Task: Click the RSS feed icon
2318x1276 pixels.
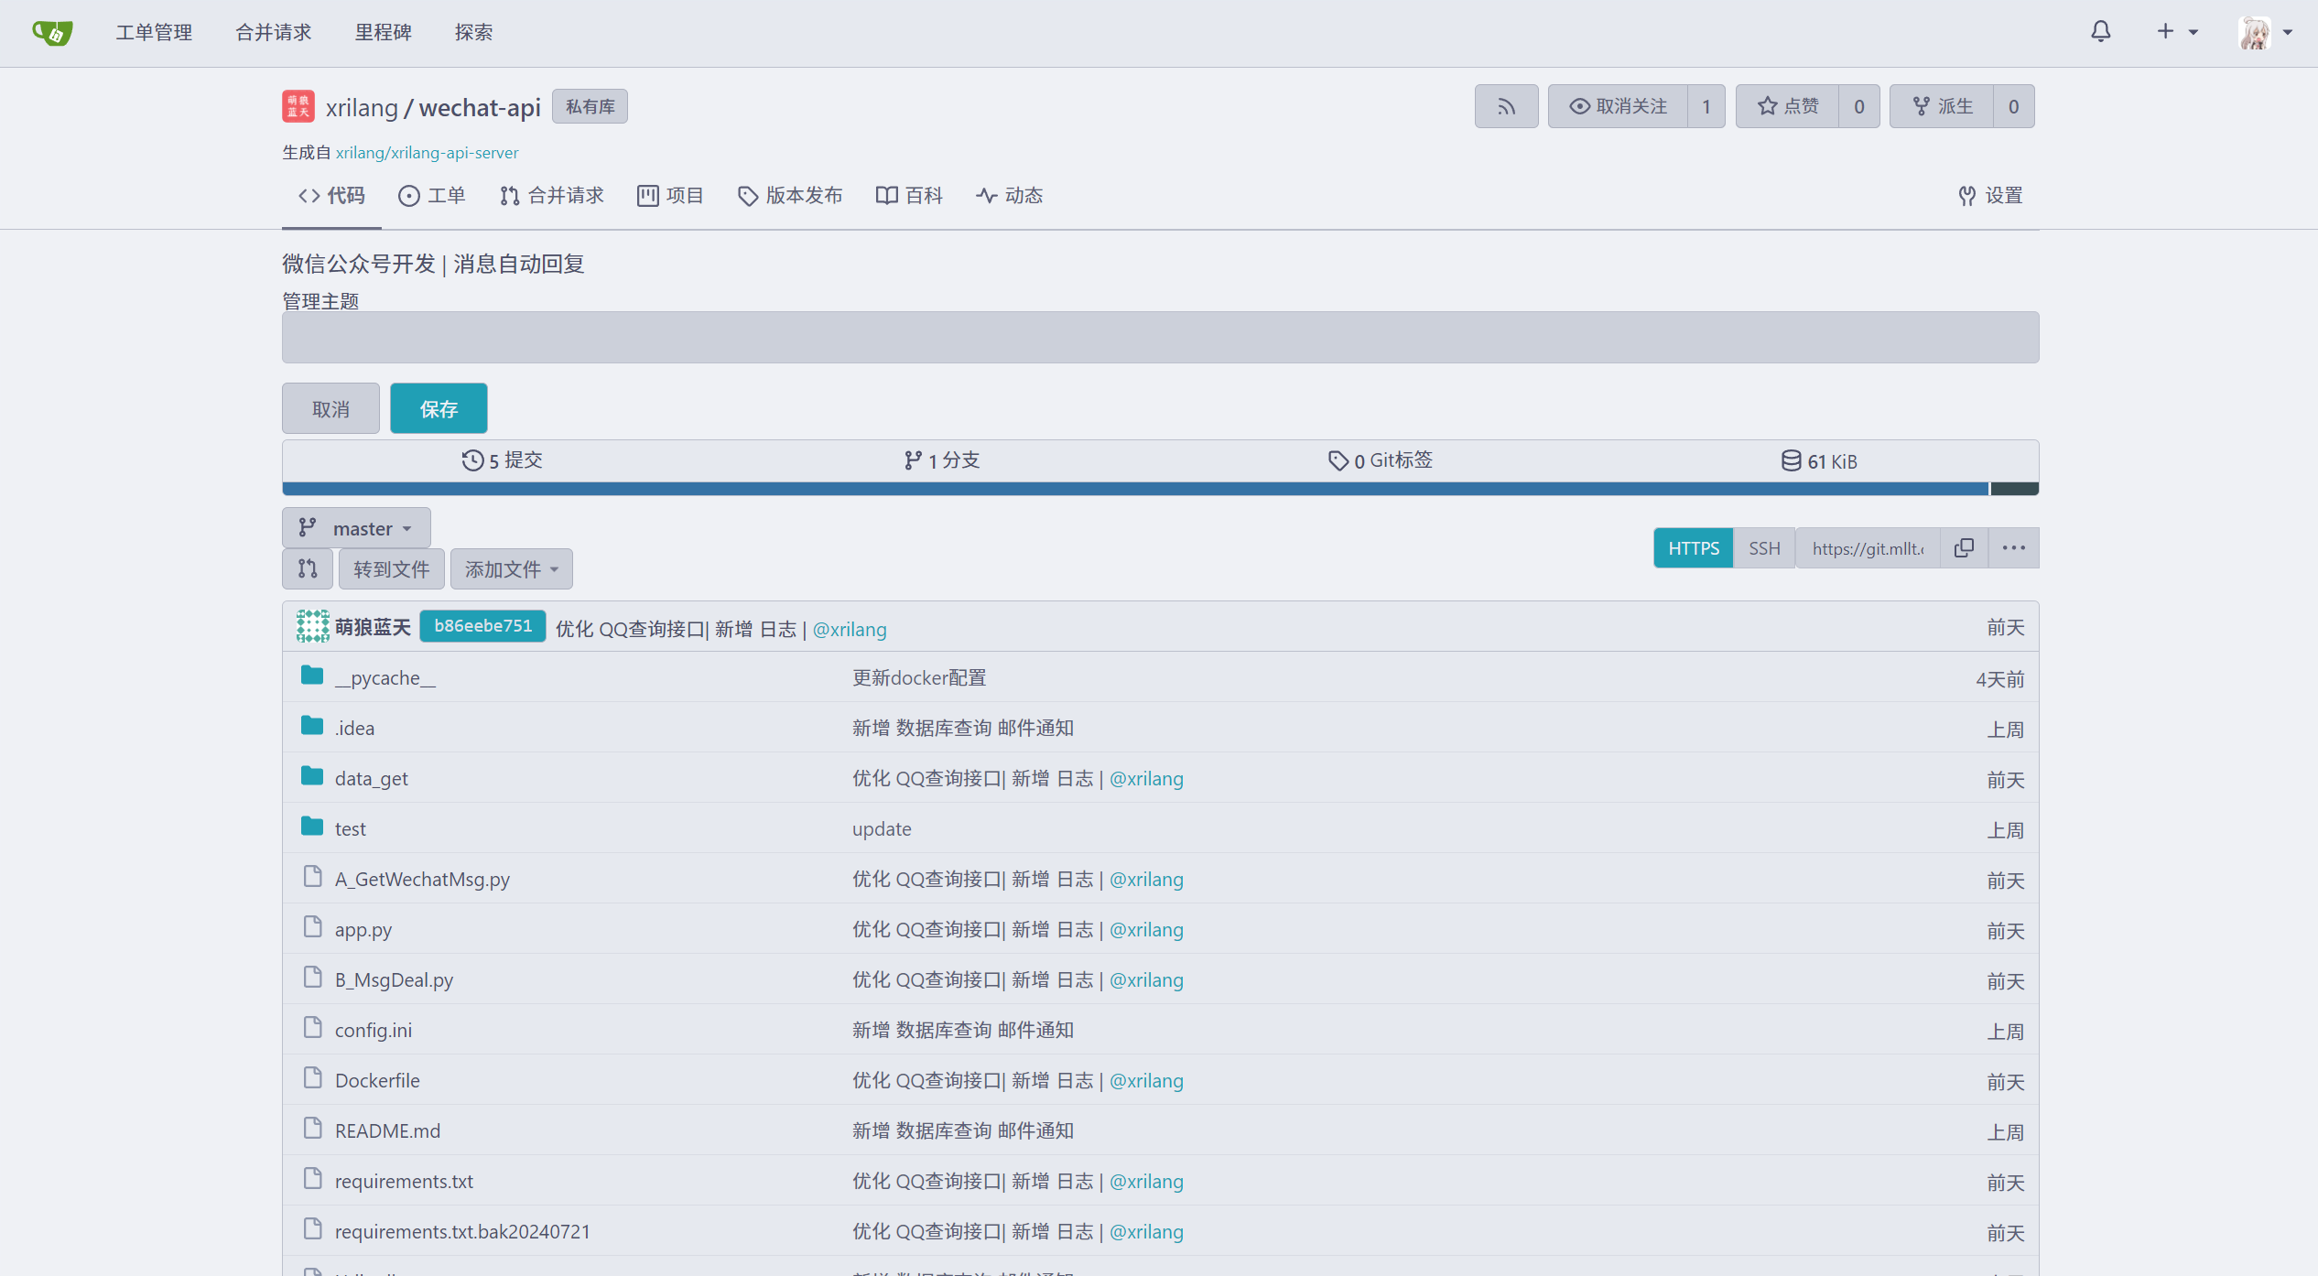Action: point(1506,105)
